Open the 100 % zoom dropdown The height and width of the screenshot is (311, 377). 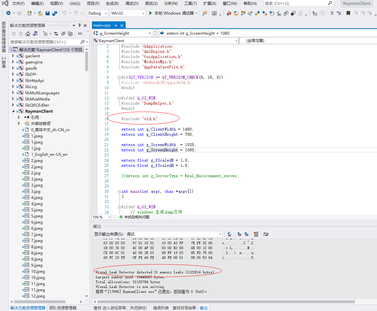(x=109, y=217)
